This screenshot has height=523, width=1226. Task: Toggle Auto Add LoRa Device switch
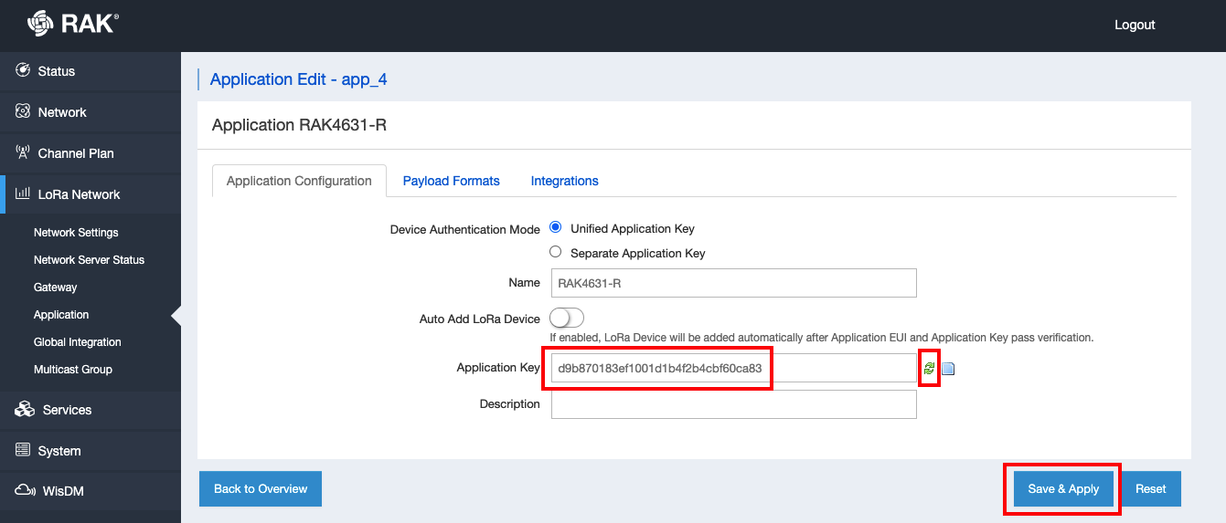click(567, 319)
